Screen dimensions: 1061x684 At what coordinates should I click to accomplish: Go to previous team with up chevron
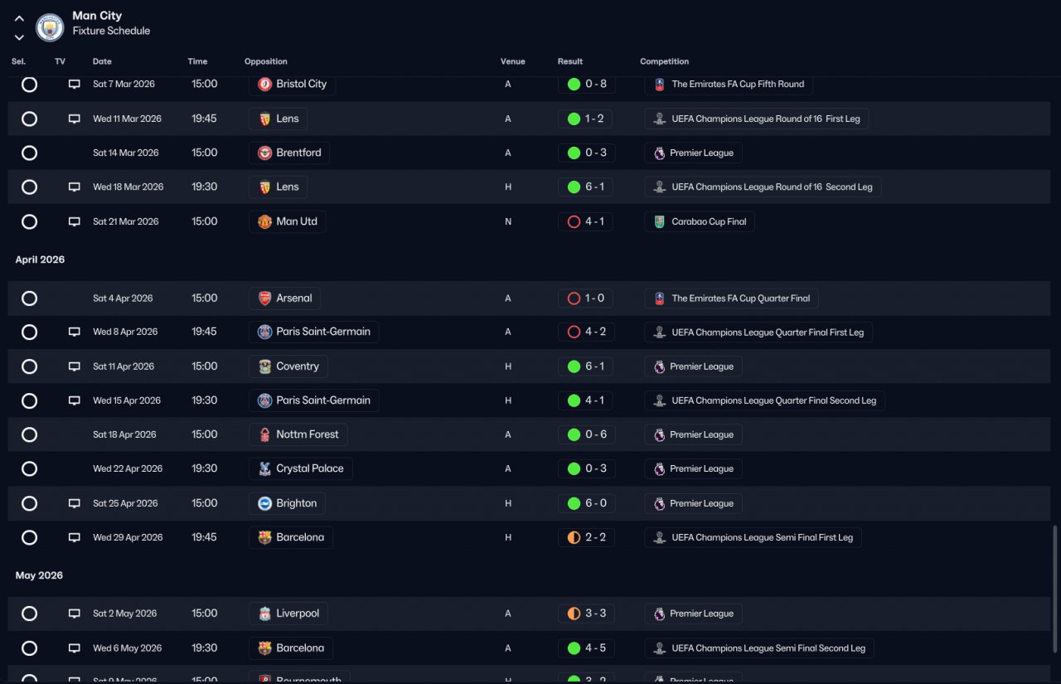click(x=19, y=18)
